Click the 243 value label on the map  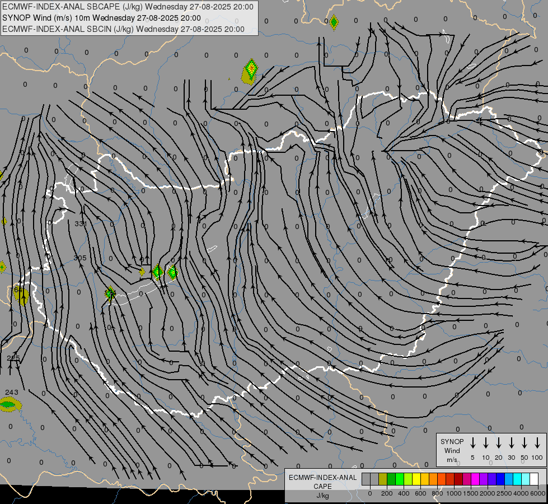[x=12, y=392]
